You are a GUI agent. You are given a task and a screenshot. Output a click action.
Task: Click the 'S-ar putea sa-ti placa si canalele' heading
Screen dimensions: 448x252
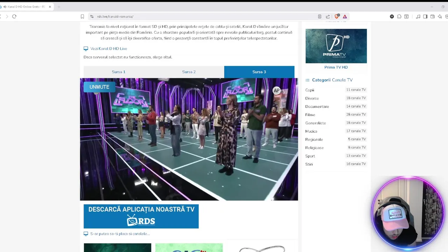click(x=120, y=234)
